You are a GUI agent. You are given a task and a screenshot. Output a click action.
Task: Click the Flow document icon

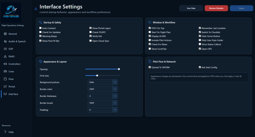click(5, 79)
